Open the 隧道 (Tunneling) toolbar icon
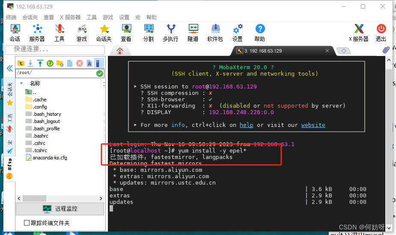396x235 pixels. coord(193,33)
